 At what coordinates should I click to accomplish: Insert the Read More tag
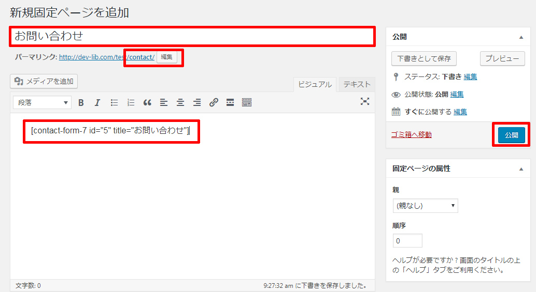click(230, 102)
